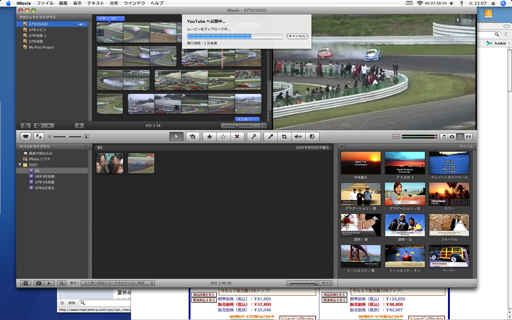The height and width of the screenshot is (320, 512).
Task: Add selected video to the project
Action: 193,137
